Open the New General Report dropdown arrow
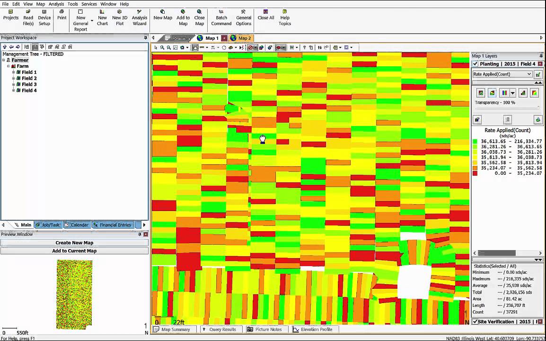The height and width of the screenshot is (341, 546). click(92, 21)
